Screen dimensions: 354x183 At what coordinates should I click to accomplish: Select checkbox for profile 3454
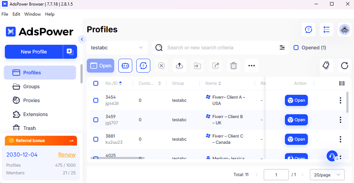[96, 100]
